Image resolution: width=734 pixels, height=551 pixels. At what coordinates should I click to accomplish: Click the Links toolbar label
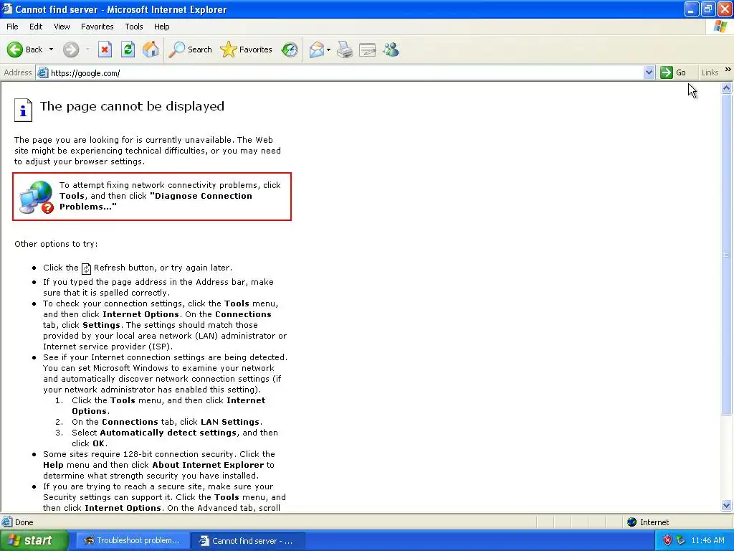pos(710,72)
